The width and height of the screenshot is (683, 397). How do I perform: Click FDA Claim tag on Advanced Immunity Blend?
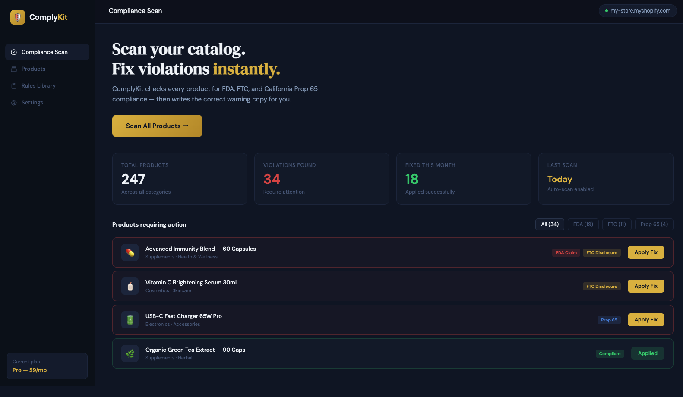[x=566, y=253]
